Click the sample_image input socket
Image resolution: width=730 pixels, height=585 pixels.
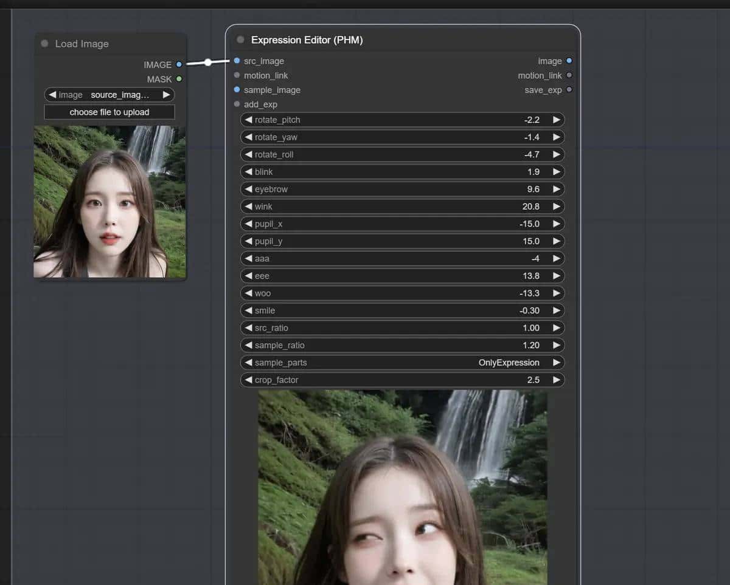236,90
